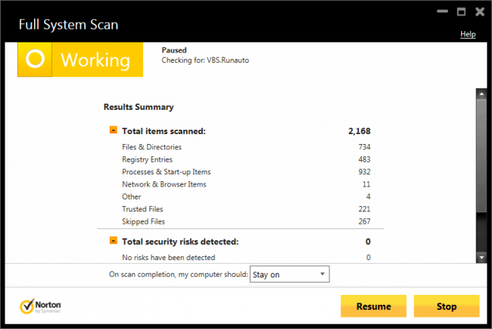Select the Other row

tap(246, 196)
